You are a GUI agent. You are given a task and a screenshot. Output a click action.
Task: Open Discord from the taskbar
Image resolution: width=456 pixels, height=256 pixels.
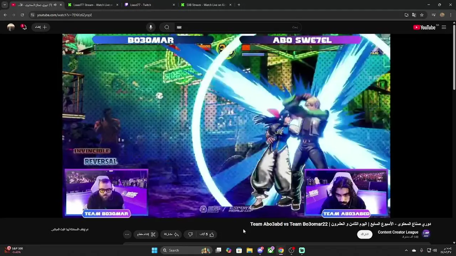260,250
